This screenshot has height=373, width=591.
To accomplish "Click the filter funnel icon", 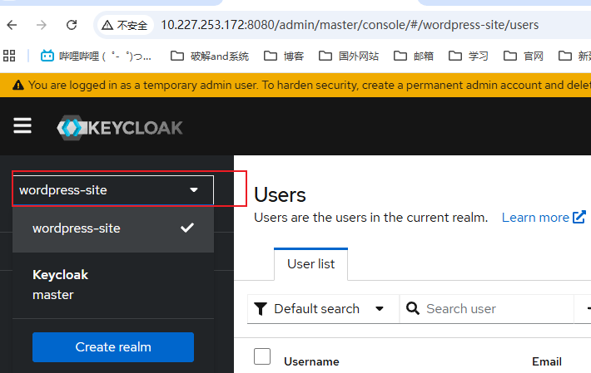I will [x=261, y=309].
